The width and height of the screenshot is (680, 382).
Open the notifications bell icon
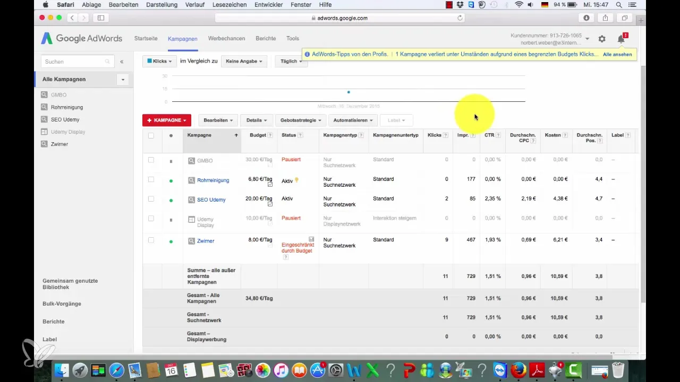(x=621, y=39)
